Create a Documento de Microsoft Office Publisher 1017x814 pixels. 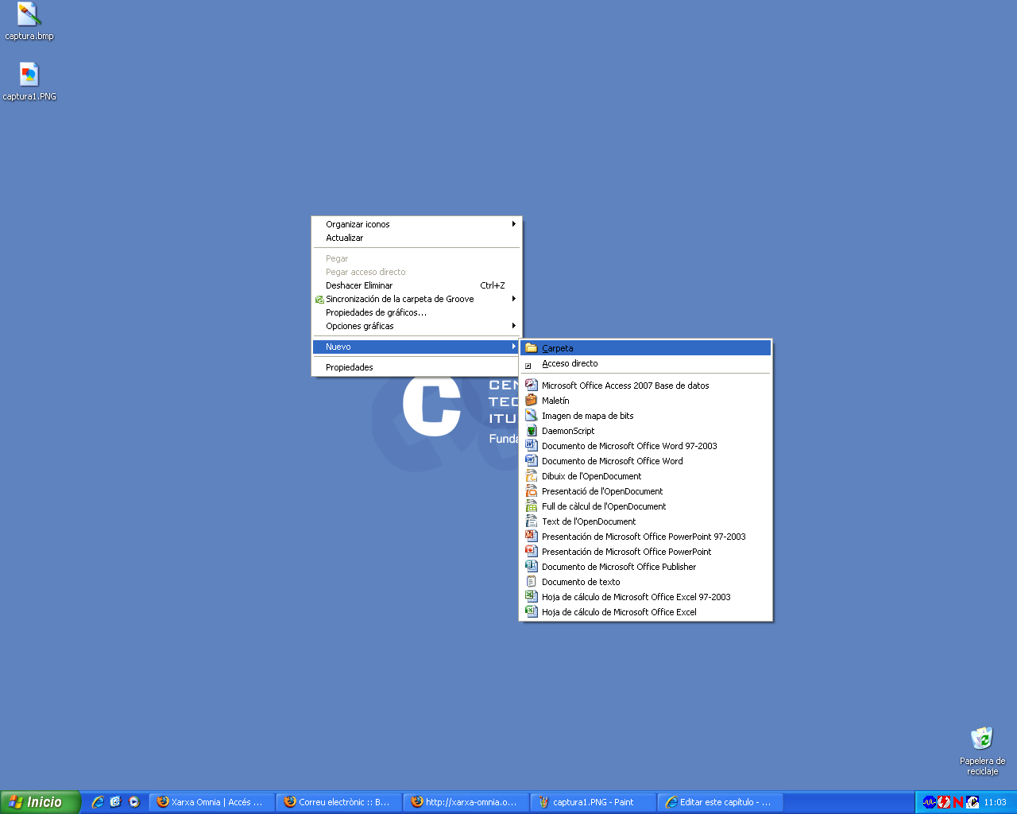pyautogui.click(x=645, y=567)
